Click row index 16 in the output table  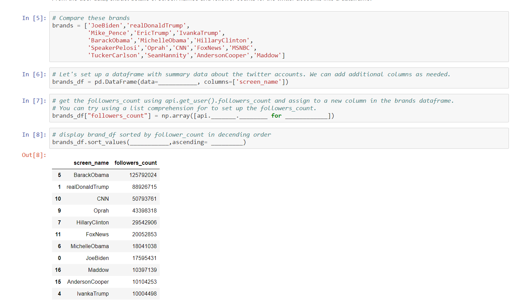58,270
